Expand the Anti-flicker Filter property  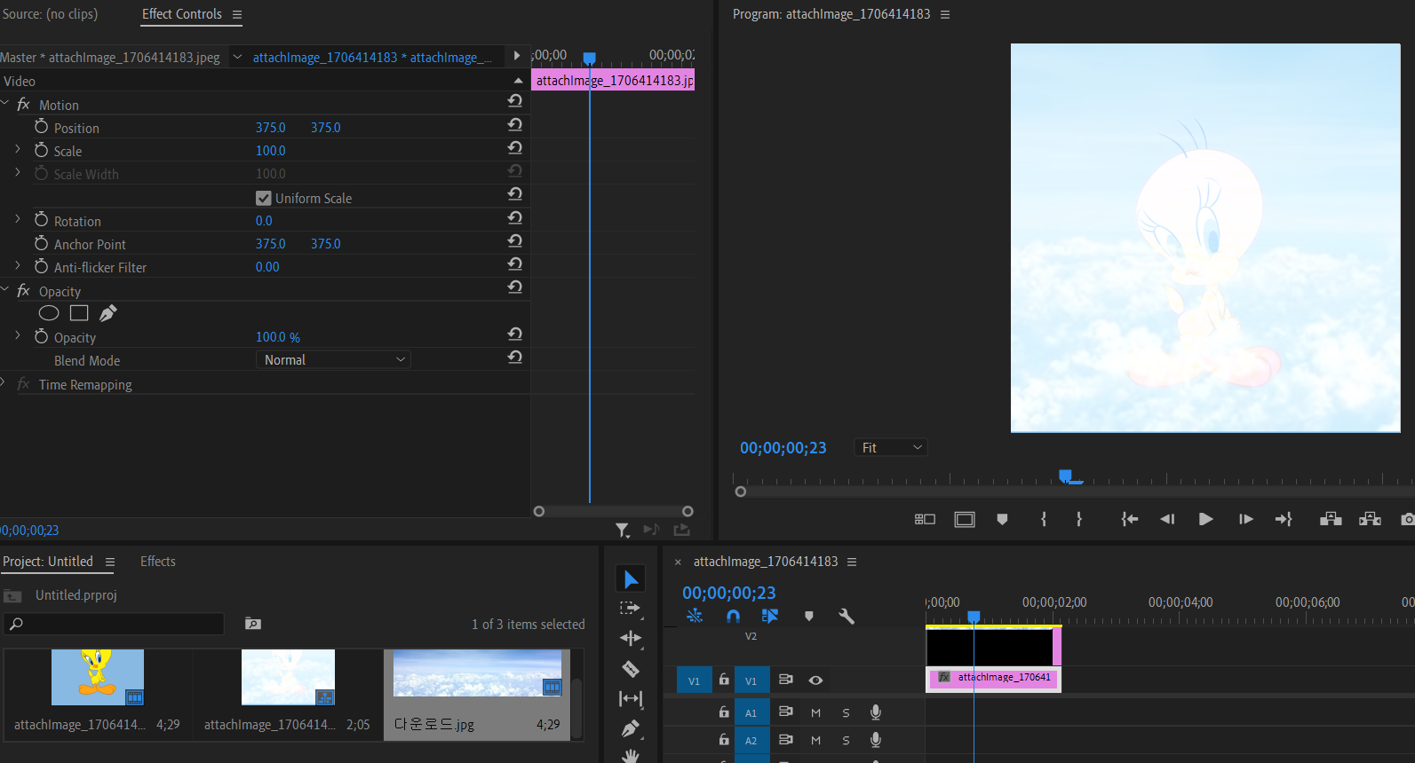pos(18,265)
